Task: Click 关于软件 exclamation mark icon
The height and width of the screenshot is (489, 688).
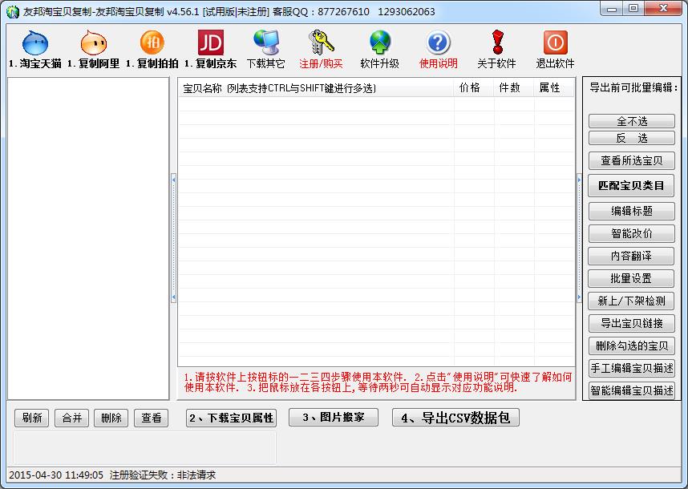Action: coord(496,43)
